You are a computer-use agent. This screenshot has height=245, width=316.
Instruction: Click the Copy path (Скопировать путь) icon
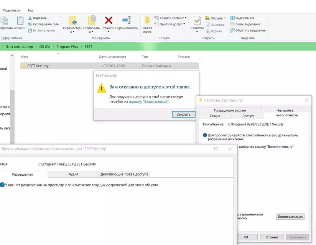[30, 24]
